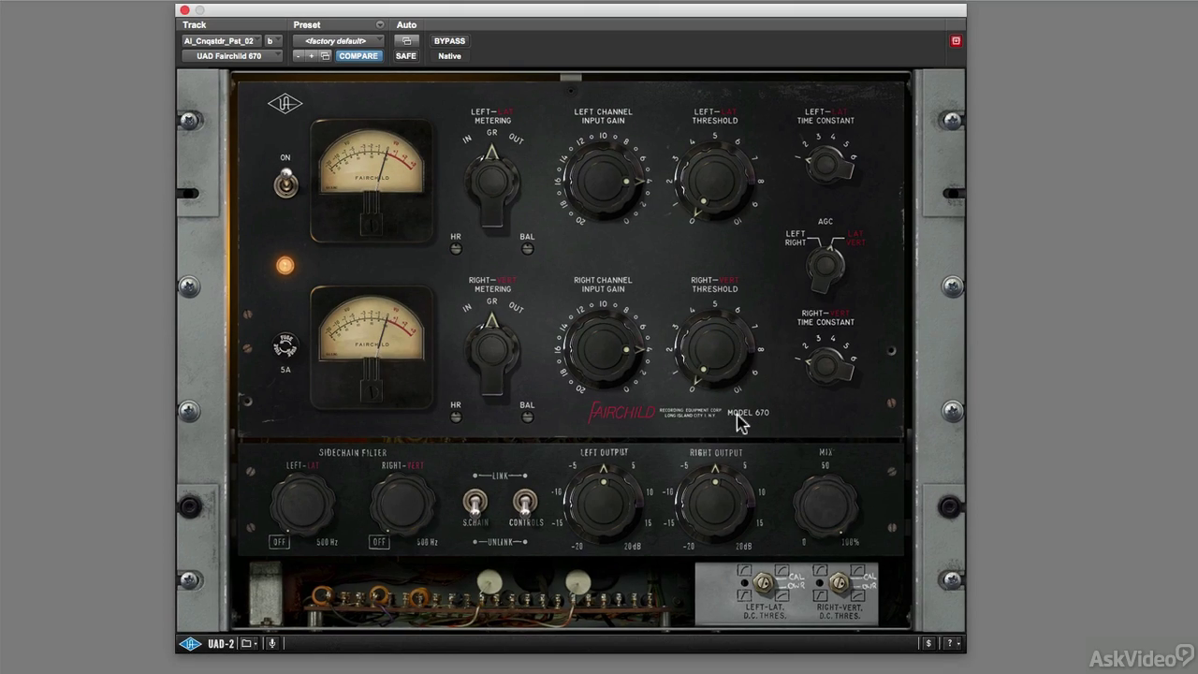Click the 100% label under the Mix knob
Screen dimensions: 1198x674
[x=850, y=543]
